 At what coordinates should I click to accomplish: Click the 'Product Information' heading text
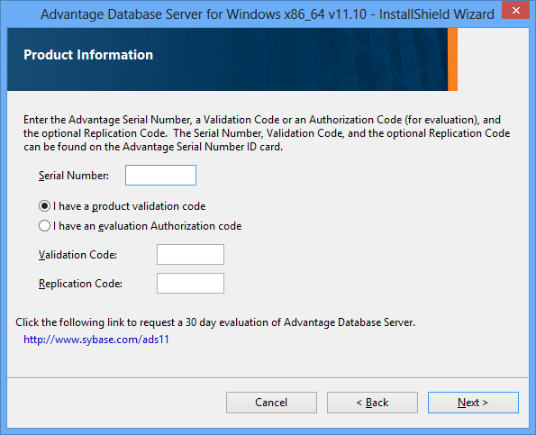[88, 55]
